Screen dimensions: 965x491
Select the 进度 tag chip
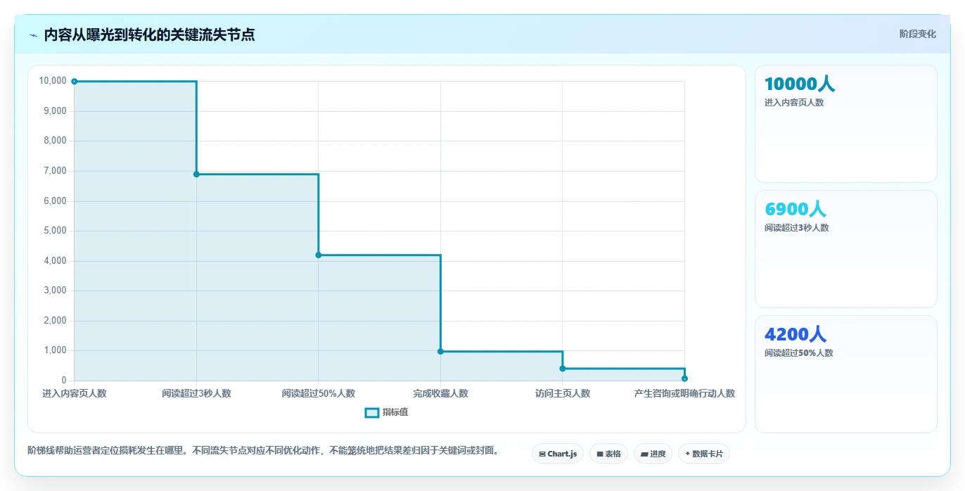pyautogui.click(x=653, y=454)
